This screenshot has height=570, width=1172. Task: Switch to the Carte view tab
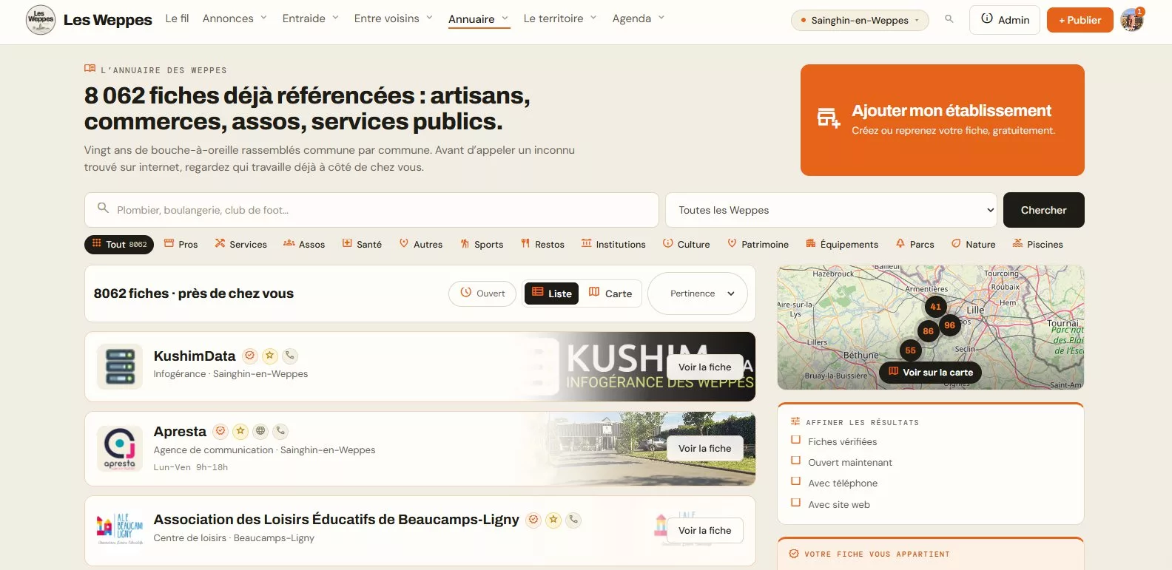pos(611,294)
